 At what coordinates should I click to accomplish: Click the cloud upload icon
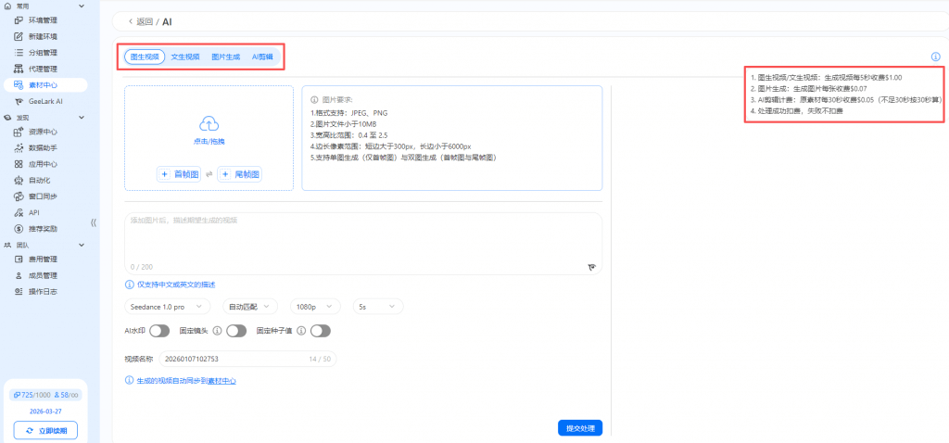[209, 123]
